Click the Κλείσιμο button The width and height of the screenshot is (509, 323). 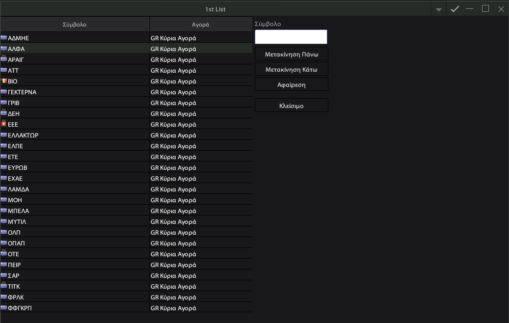(x=292, y=106)
